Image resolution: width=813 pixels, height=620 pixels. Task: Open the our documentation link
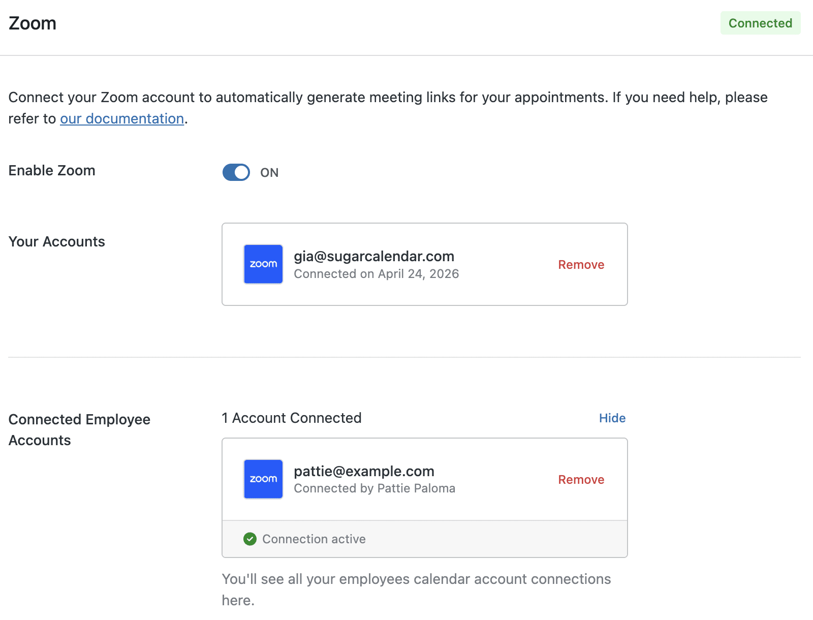122,118
